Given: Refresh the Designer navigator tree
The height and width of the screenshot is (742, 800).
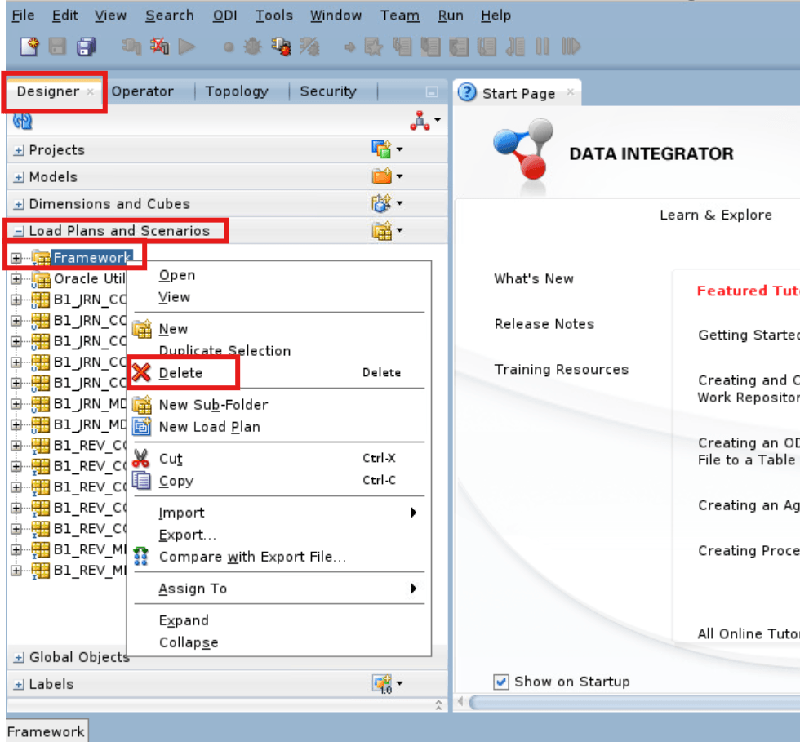Looking at the screenshot, I should pyautogui.click(x=22, y=120).
